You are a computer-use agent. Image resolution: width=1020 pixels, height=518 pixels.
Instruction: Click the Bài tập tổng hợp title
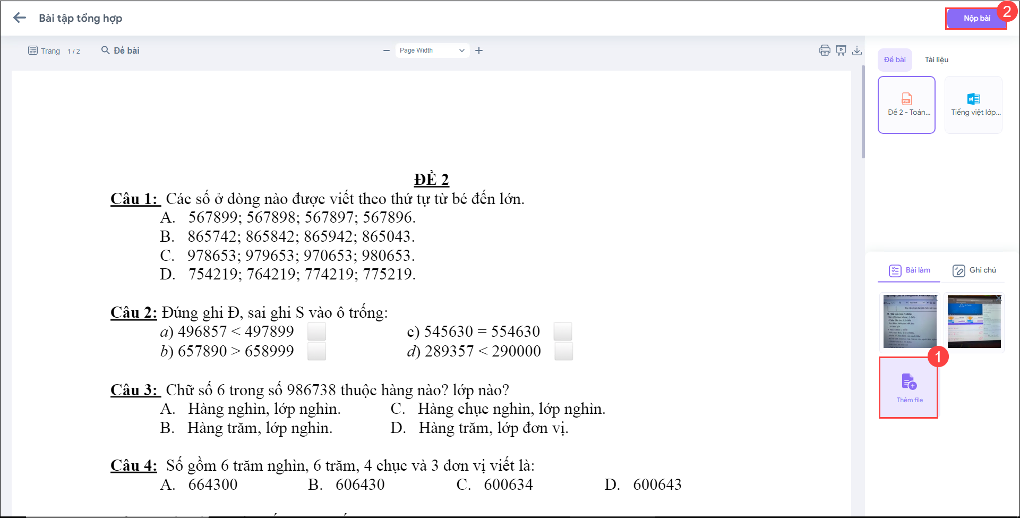click(x=81, y=18)
